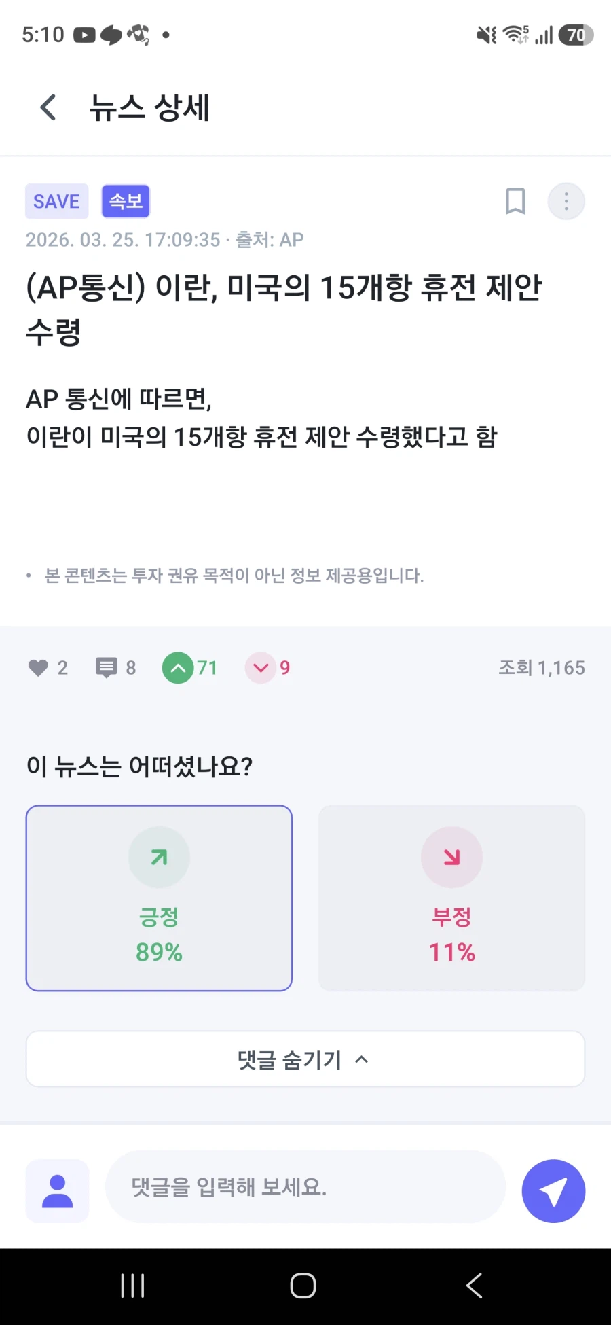The width and height of the screenshot is (611, 1325).
Task: Collapse comments with 댓글 숨기기
Action: (x=304, y=1059)
